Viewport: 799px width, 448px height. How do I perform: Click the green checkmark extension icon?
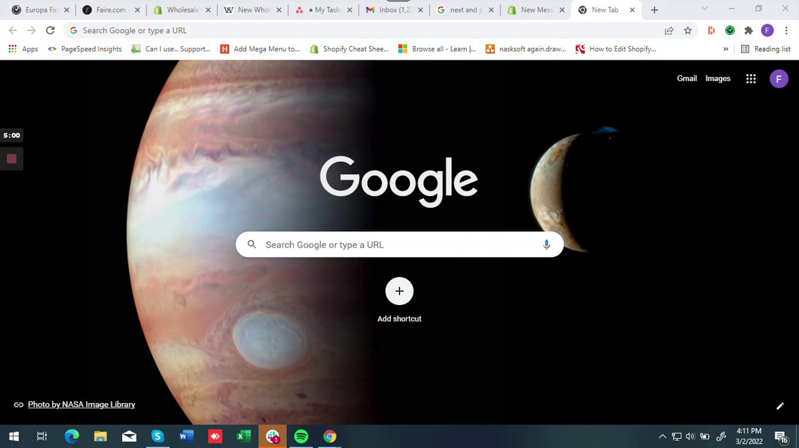(x=730, y=30)
